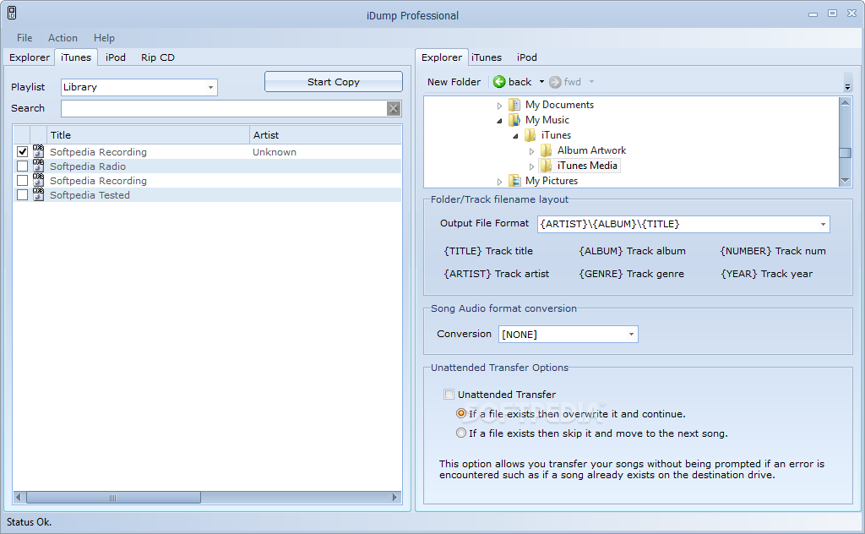Sort tracks by Title column header
Image resolution: width=865 pixels, height=534 pixels.
coord(148,135)
